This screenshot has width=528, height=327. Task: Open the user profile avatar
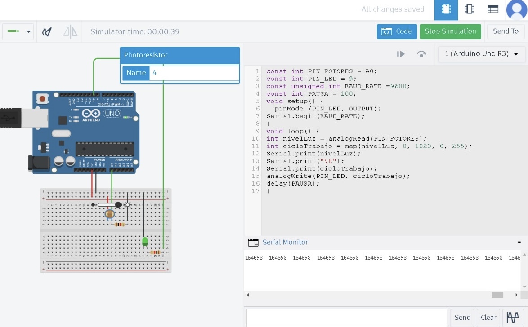[x=516, y=9]
